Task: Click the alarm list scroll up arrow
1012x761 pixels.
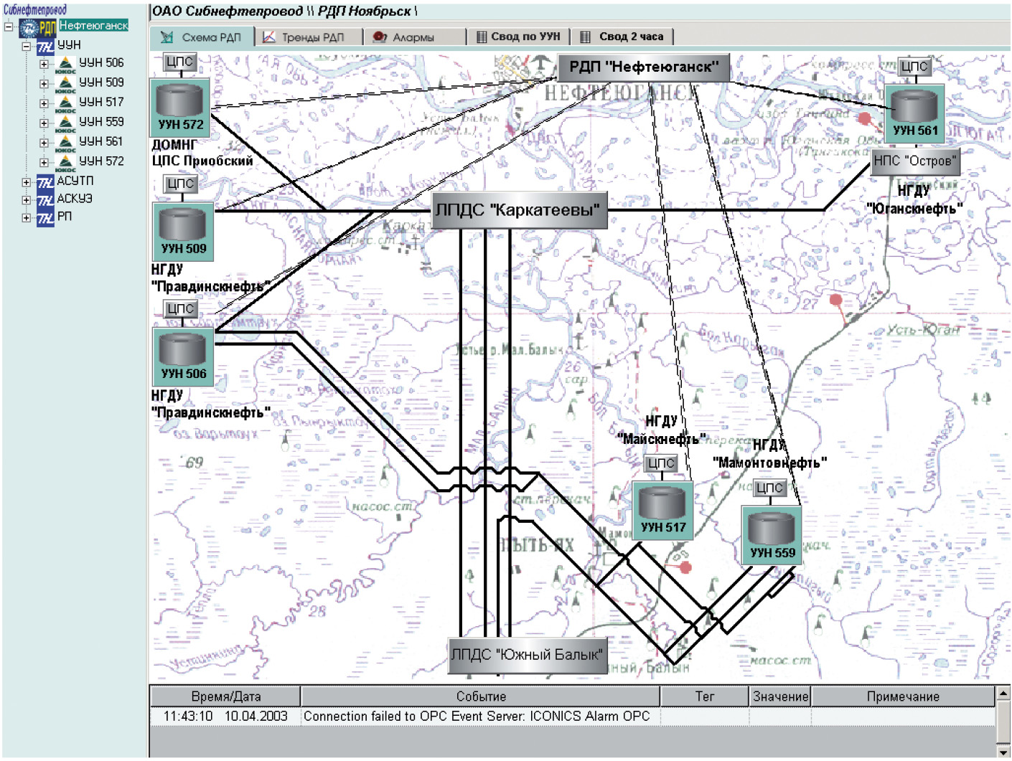Action: coord(1003,694)
